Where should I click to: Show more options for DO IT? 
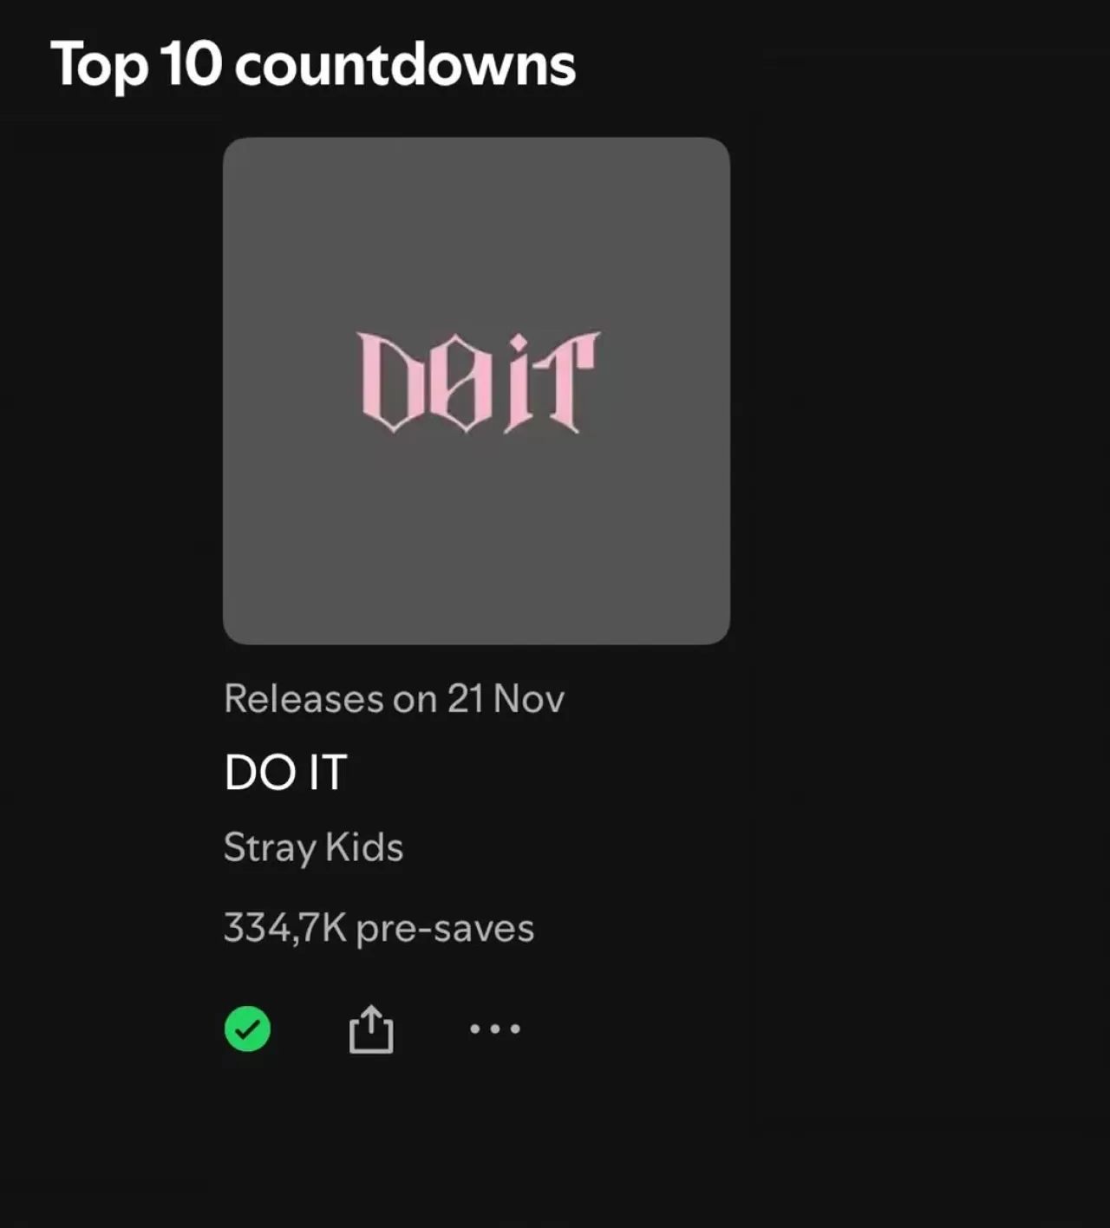pyautogui.click(x=494, y=1029)
